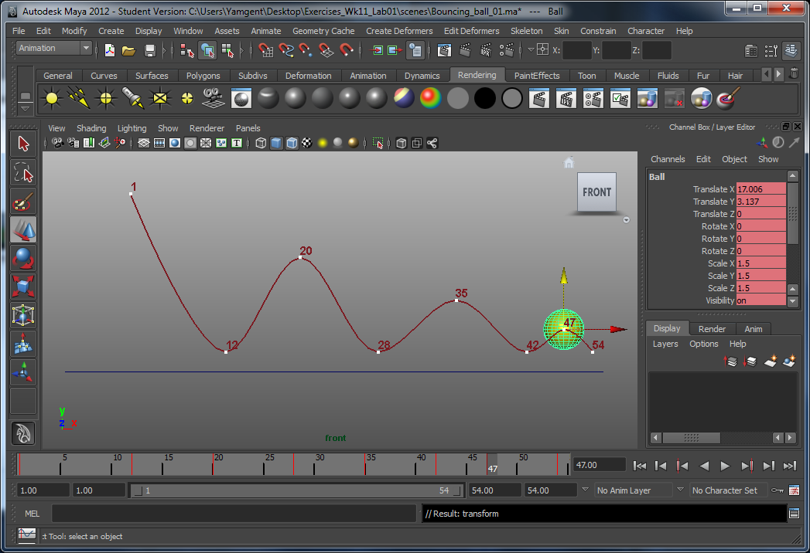Create a spot light from shelf
This screenshot has height=553, width=810.
click(133, 98)
